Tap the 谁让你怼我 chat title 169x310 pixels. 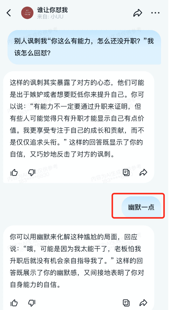pos(52,10)
